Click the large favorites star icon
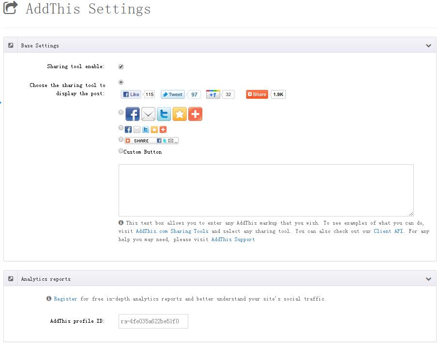Viewport: 438px width, 345px height. 180,114
